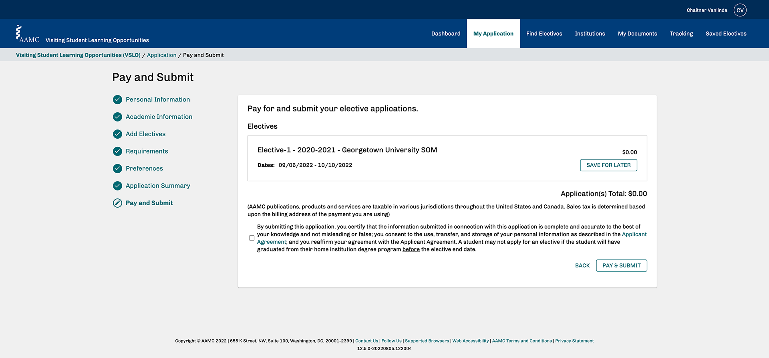Open the Application Summary step
The image size is (769, 358).
(158, 186)
